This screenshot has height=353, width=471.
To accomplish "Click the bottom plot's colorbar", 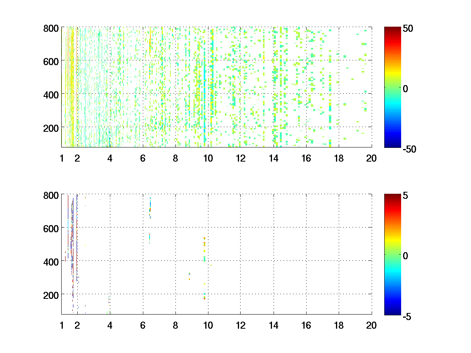I will pos(392,254).
